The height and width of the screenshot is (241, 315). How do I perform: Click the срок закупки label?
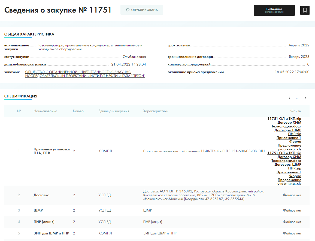click(179, 46)
